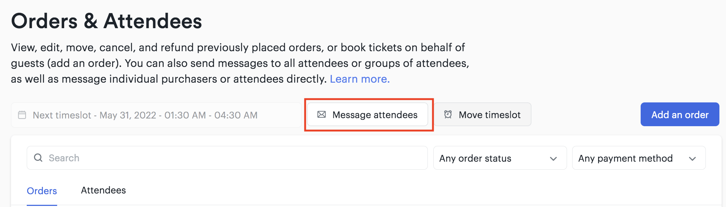Open the Any order status dropdown

pos(500,158)
